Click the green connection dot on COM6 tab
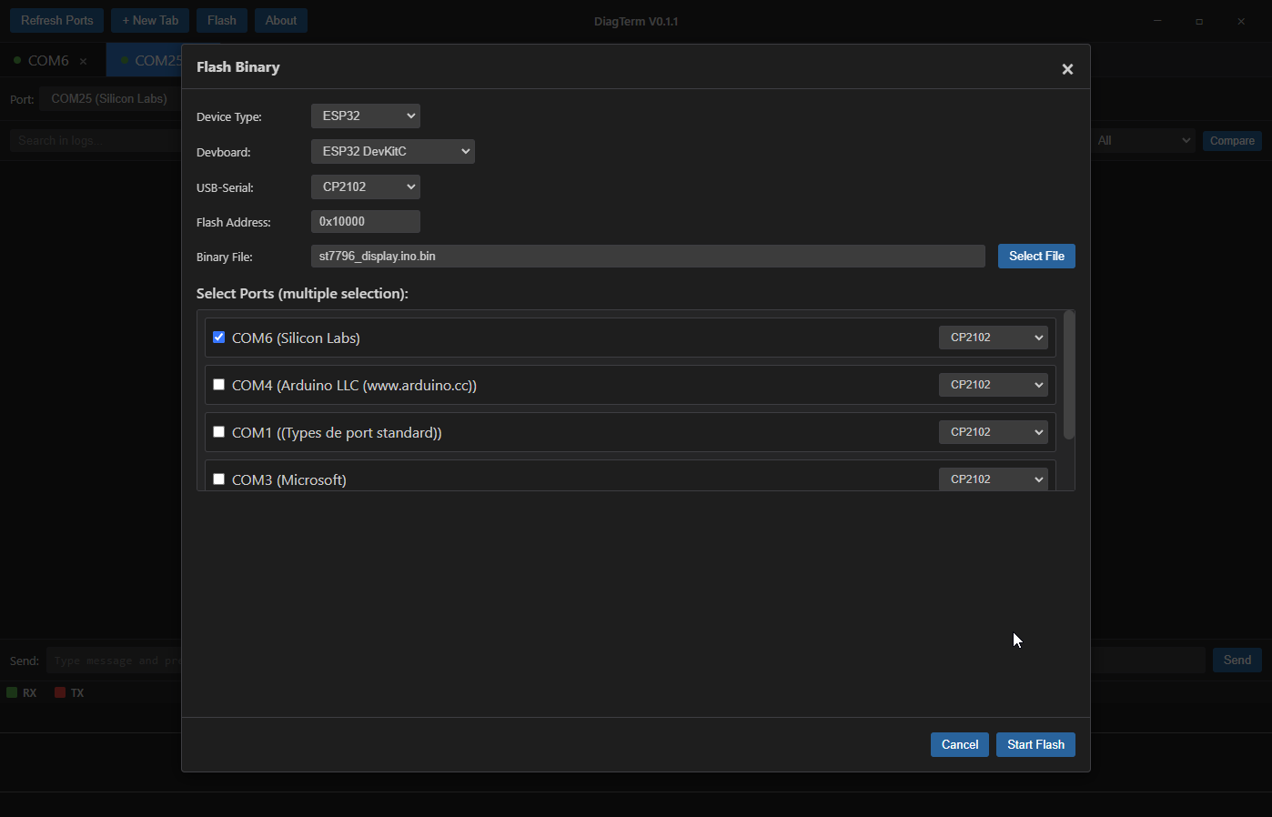The image size is (1272, 817). click(19, 60)
